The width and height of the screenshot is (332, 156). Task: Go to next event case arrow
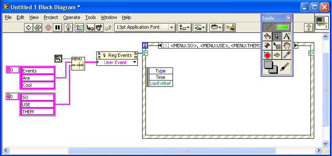(296, 46)
